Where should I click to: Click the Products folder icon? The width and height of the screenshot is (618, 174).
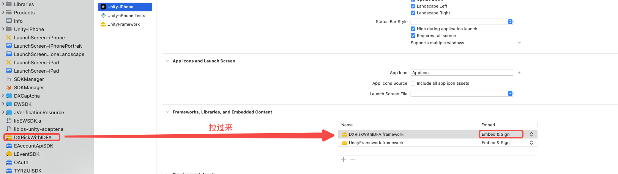(9, 12)
